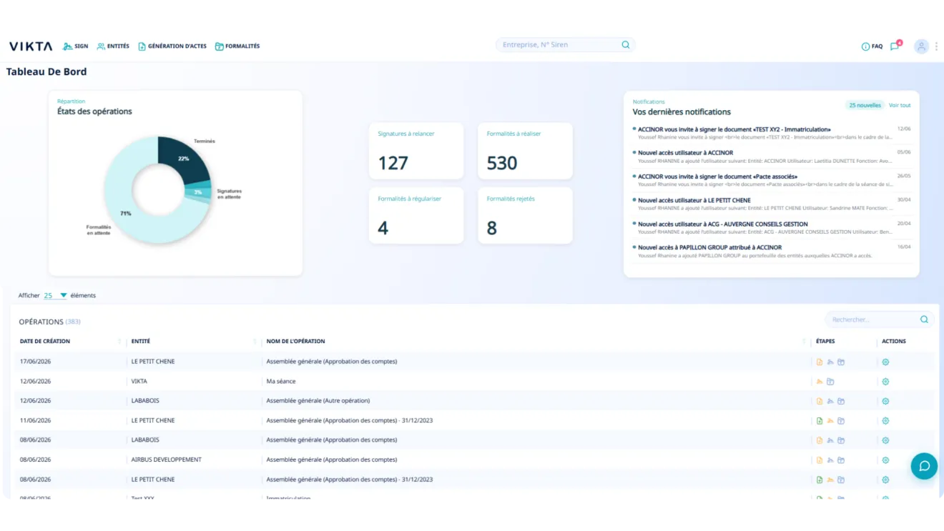Click the PAPILLON GROUP access notification
This screenshot has height=531, width=944.
point(772,251)
